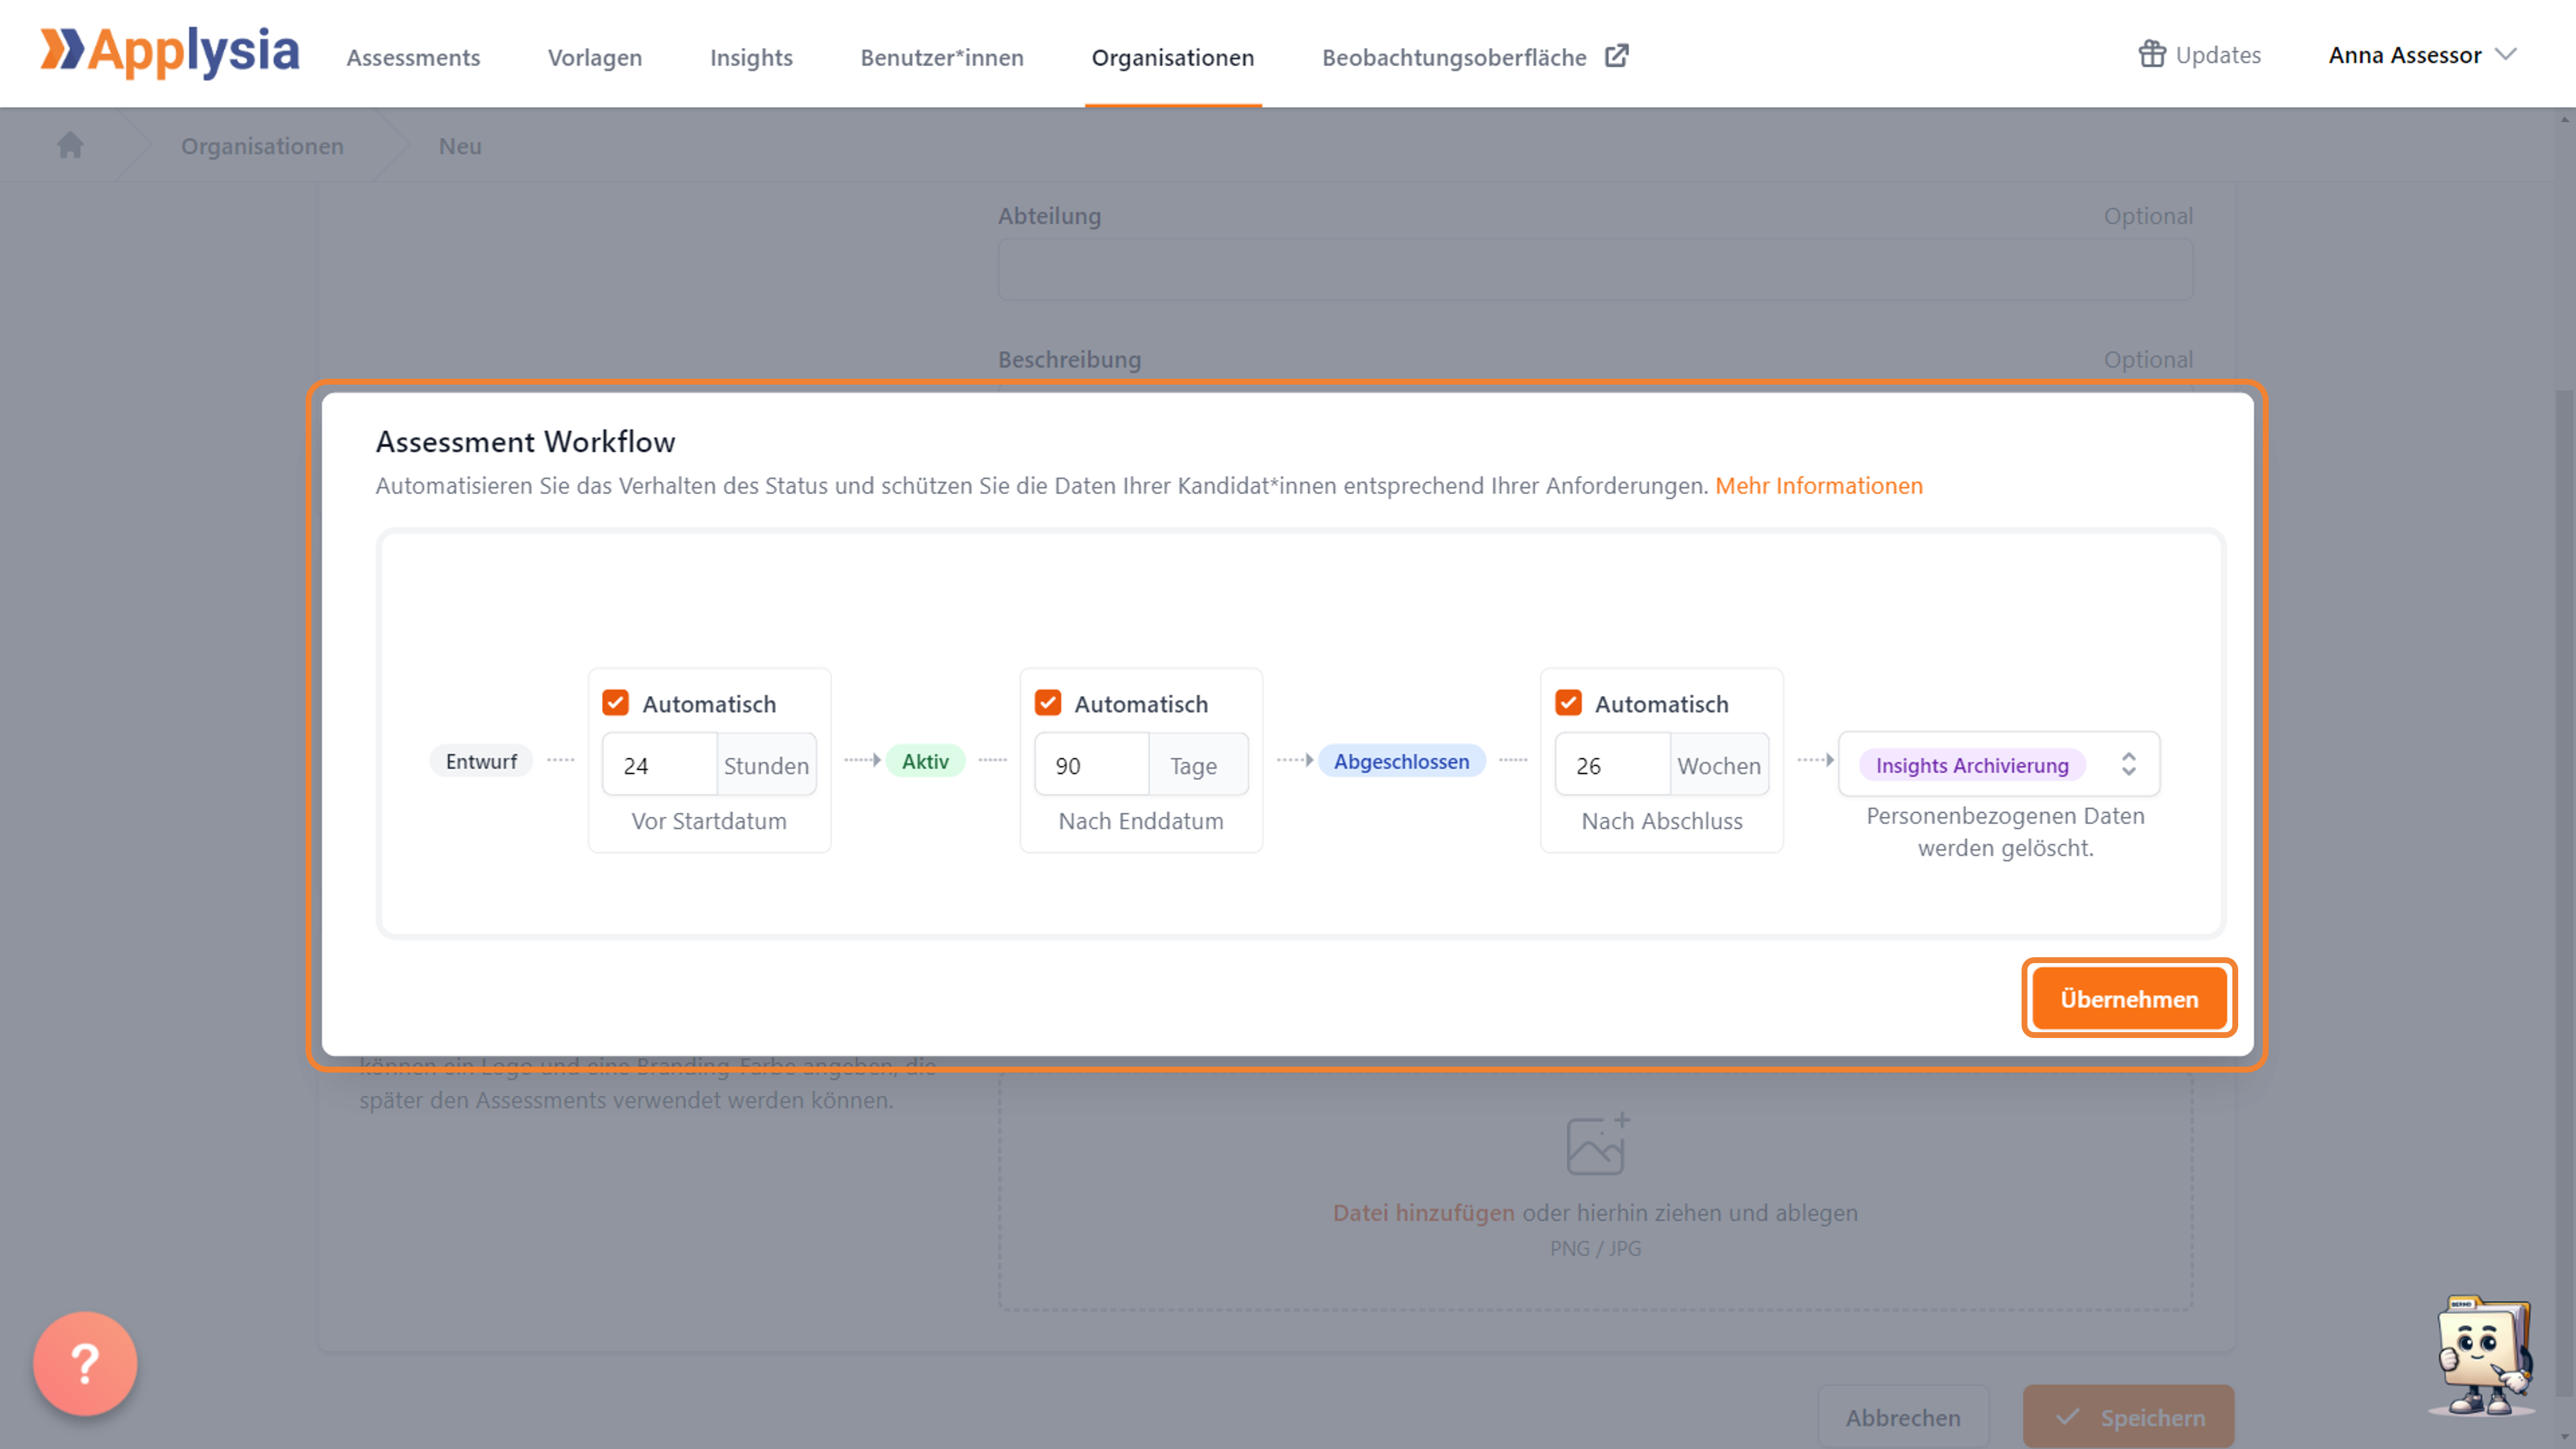This screenshot has height=1449, width=2576.
Task: Click the Speichern button
Action: coord(2129,1417)
